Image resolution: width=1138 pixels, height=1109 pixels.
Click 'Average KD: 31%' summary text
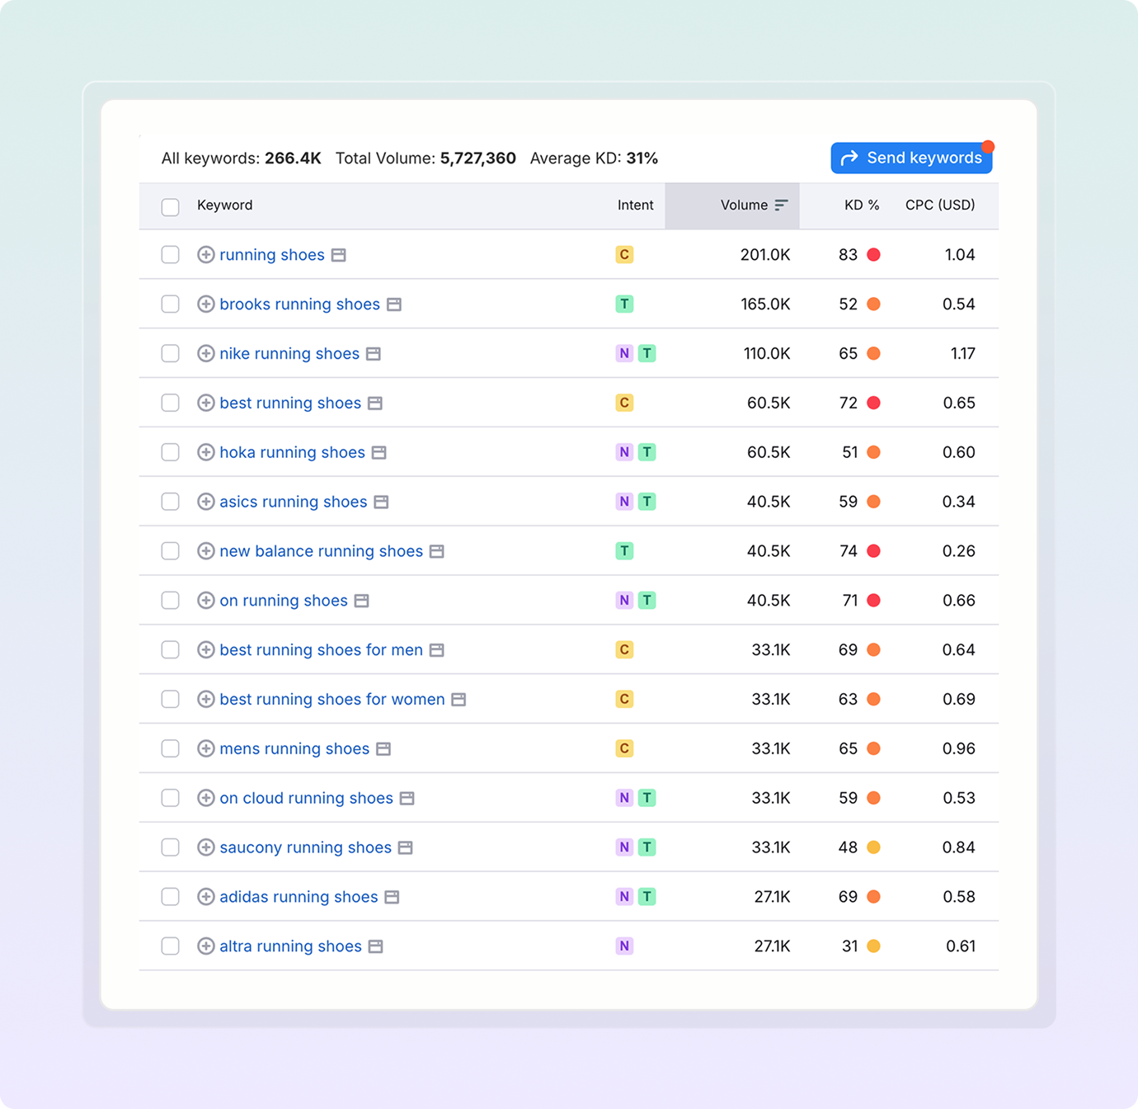594,158
